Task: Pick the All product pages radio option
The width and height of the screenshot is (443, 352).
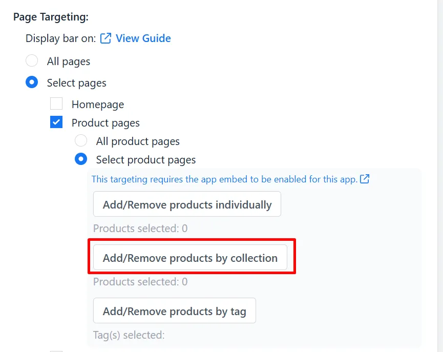Action: pyautogui.click(x=81, y=140)
